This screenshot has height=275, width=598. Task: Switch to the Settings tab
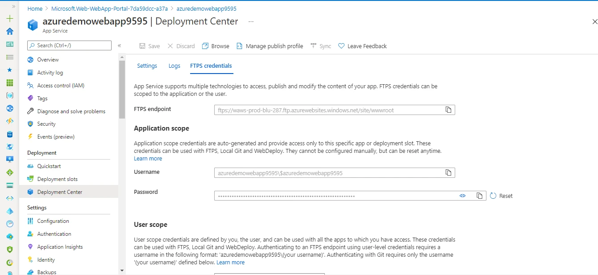[147, 66]
